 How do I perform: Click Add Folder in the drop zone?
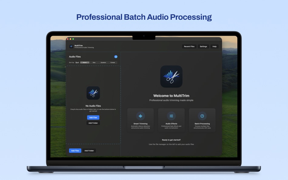click(x=93, y=123)
